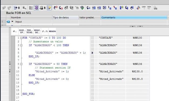The height and width of the screenshot is (101, 169).
Task: Insert a WHILE.. DO... loop from favorites
Action: pyautogui.click(x=37, y=31)
